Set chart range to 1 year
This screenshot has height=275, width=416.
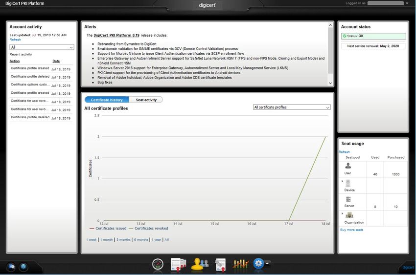156,239
